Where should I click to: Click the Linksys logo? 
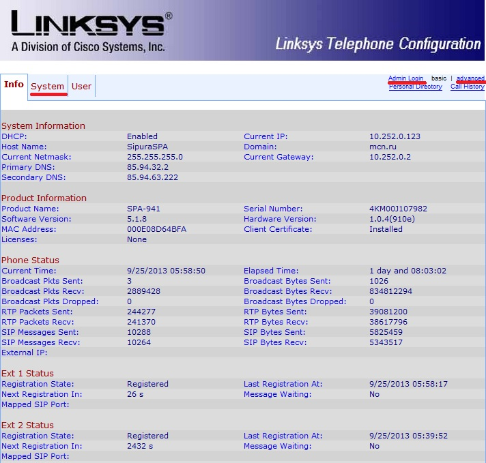[x=91, y=31]
